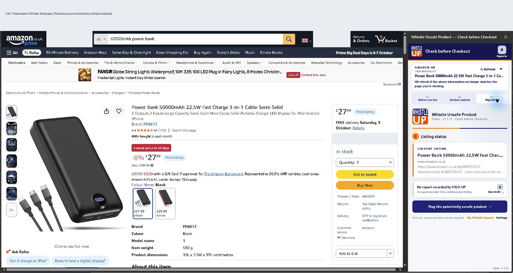Select the red colour variant at £29.99
This screenshot has width=513, height=273.
coord(165,203)
